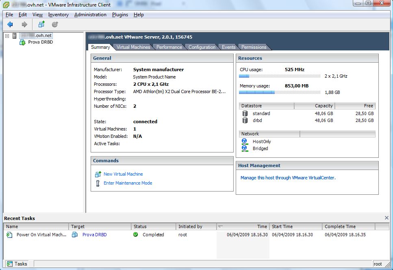This screenshot has width=393, height=270.
Task: Click the VMware app icon in title bar
Action: click(x=6, y=5)
